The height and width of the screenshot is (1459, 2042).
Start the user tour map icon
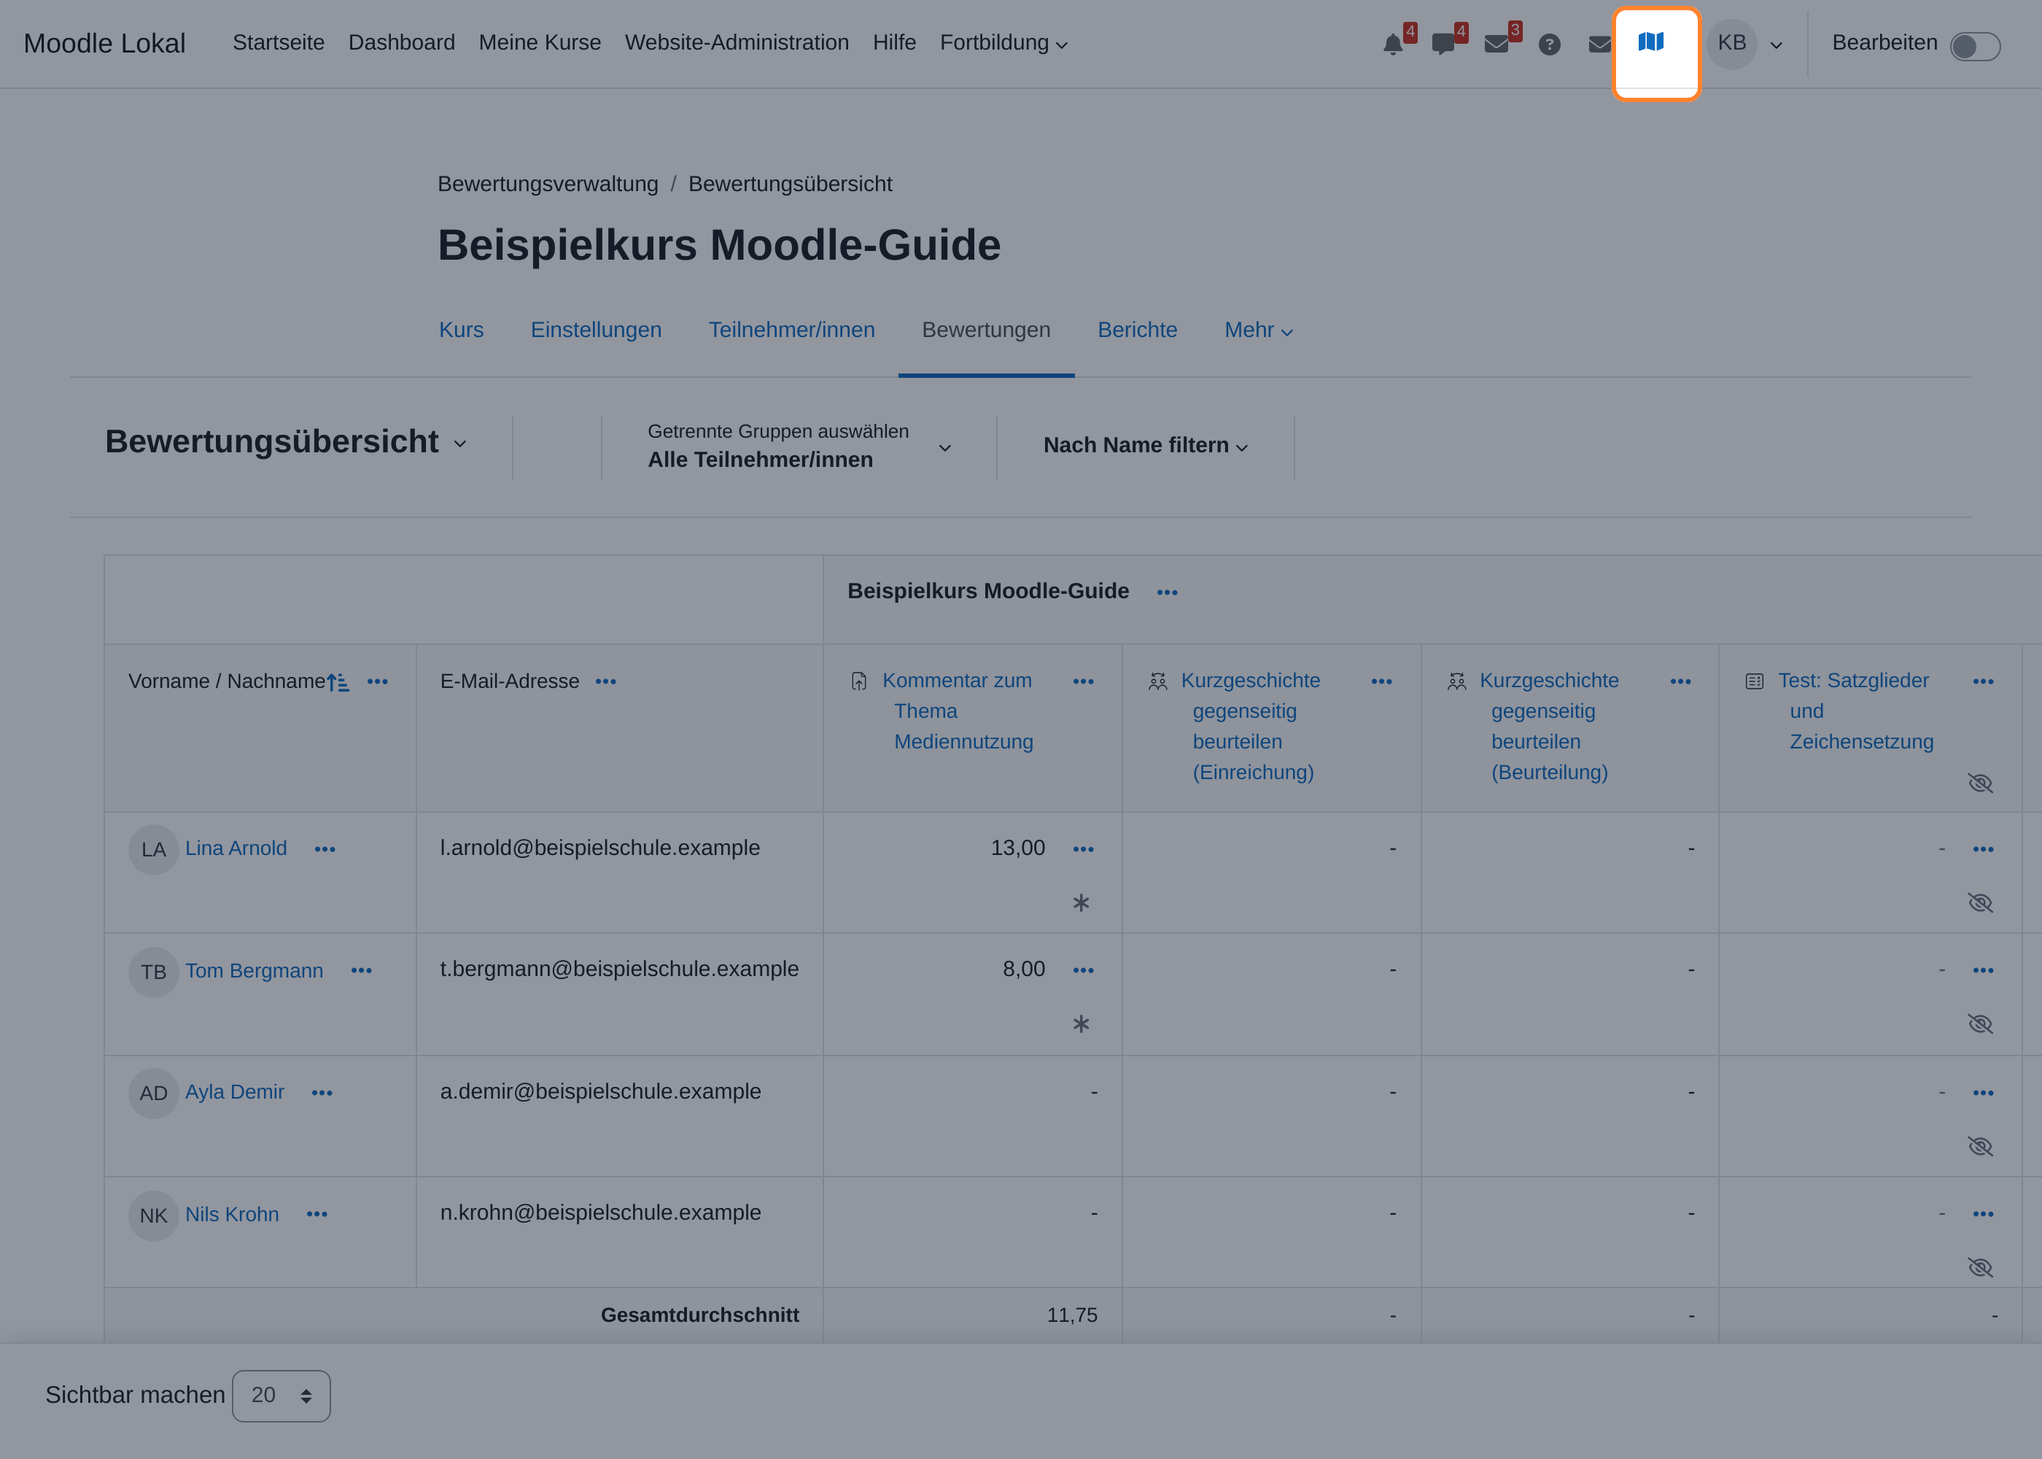(x=1651, y=42)
